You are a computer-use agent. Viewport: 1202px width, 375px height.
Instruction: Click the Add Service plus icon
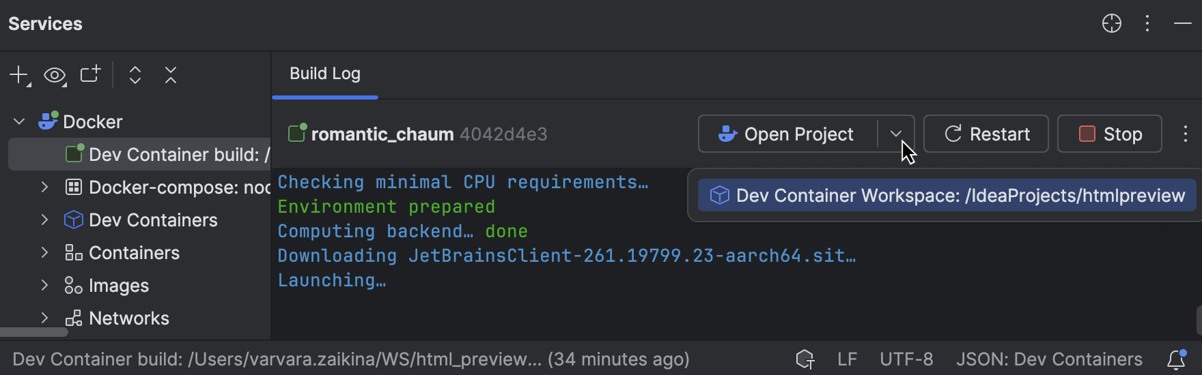pos(20,75)
